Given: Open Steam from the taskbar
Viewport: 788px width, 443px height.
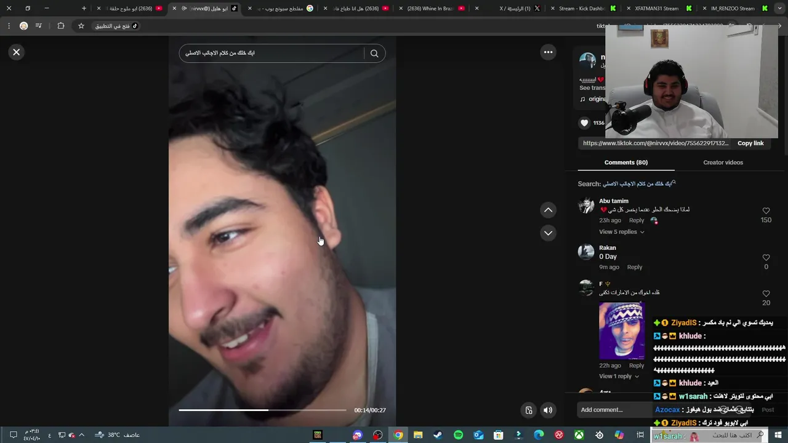Looking at the screenshot, I should [x=438, y=435].
